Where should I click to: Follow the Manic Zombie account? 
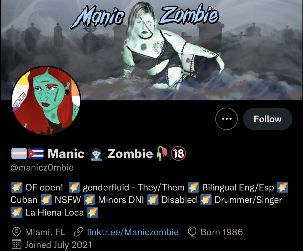(268, 119)
